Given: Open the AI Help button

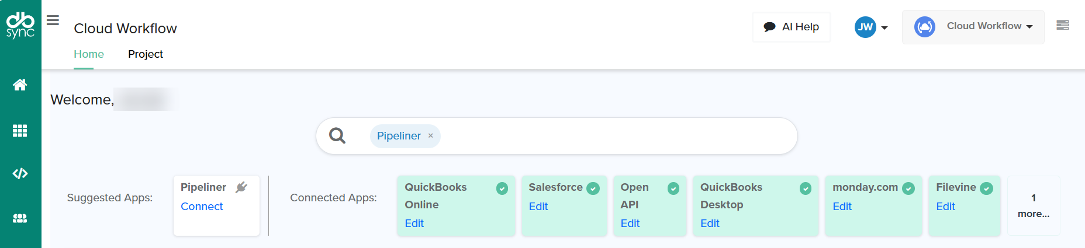Looking at the screenshot, I should click(791, 27).
